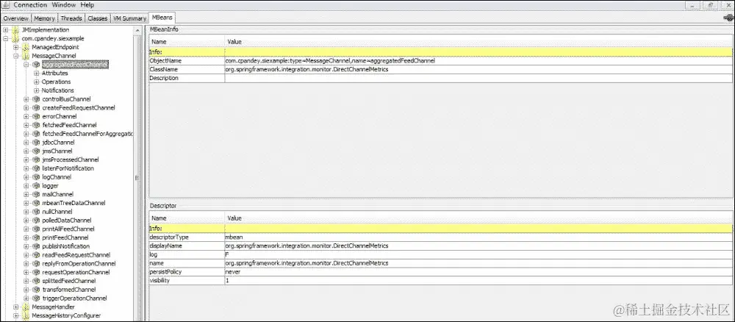
Task: Click the JMImplementation folder icon
Action: coord(15,30)
